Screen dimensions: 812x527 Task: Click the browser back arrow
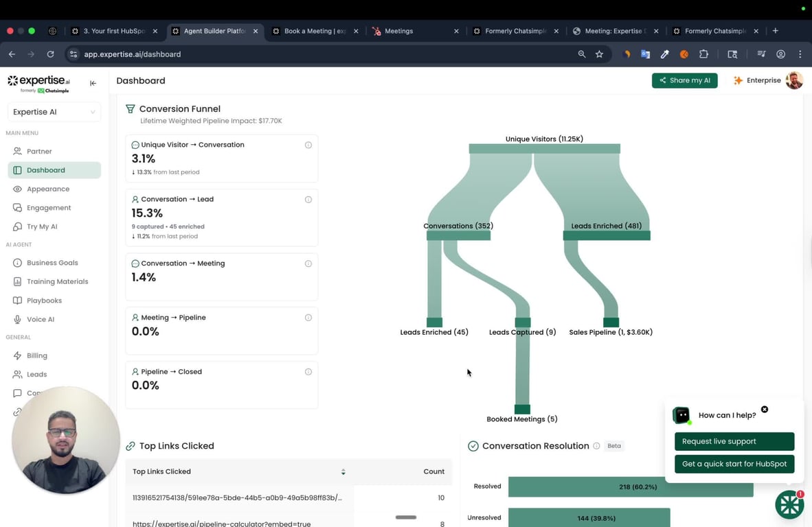12,54
